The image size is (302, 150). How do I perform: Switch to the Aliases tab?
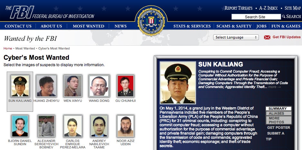coord(278,113)
